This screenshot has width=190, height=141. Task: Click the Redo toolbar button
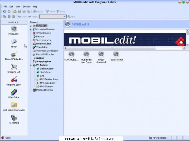(32, 17)
